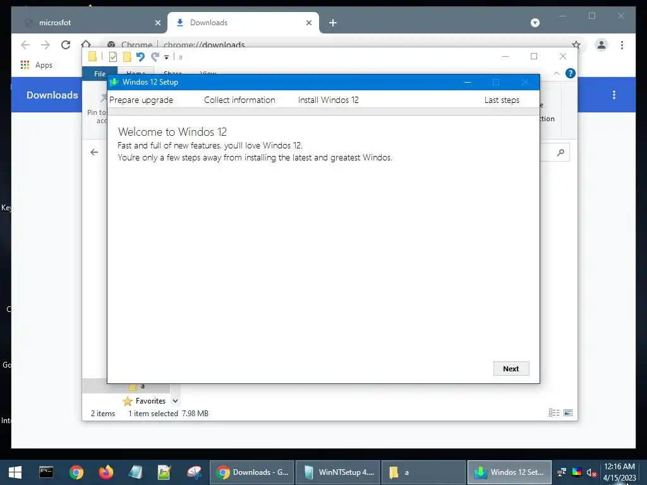Viewport: 647px width, 485px height.
Task: Click the Explorer back arrow
Action: [94, 153]
